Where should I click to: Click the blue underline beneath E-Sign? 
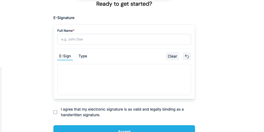pyautogui.click(x=65, y=60)
